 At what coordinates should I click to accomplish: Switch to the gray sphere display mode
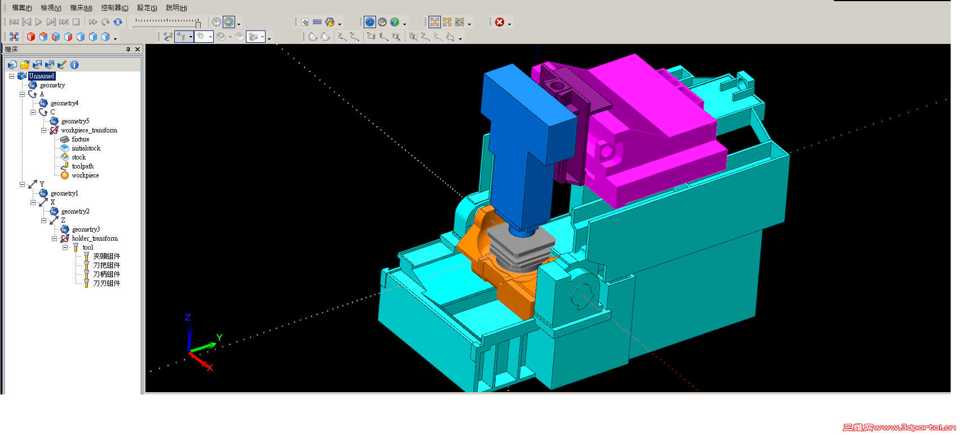pos(382,22)
